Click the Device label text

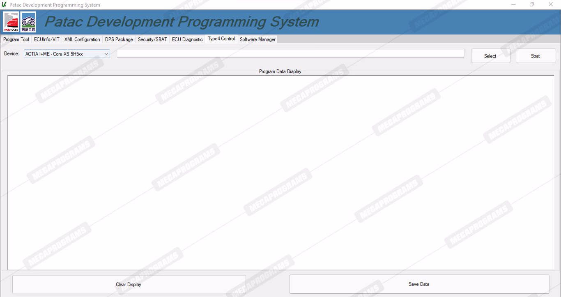click(x=11, y=54)
